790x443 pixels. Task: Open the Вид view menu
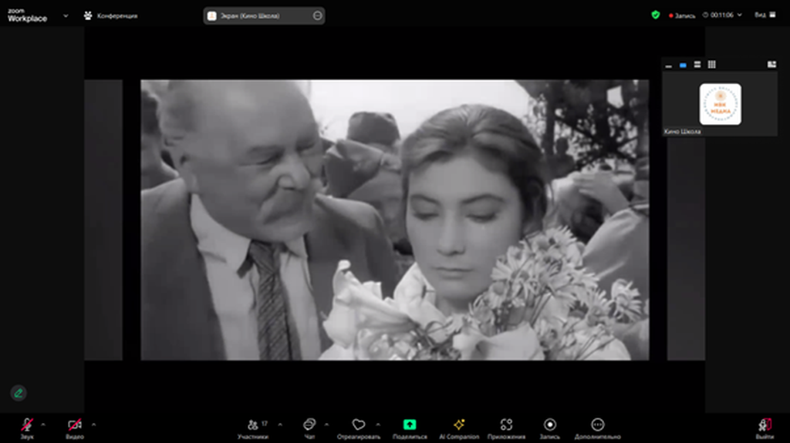click(762, 15)
